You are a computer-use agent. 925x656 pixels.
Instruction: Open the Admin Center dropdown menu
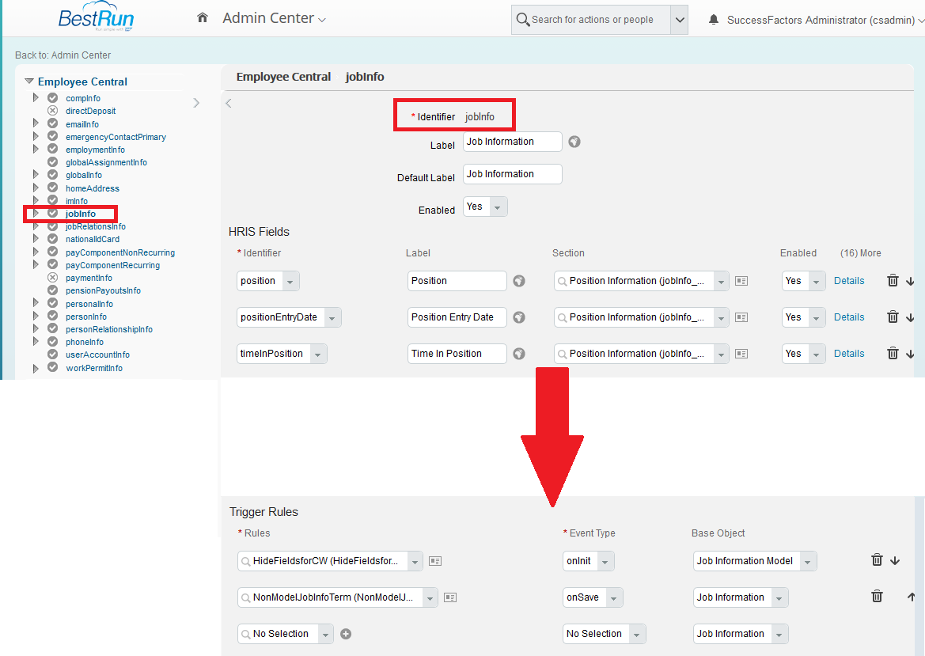pos(274,18)
